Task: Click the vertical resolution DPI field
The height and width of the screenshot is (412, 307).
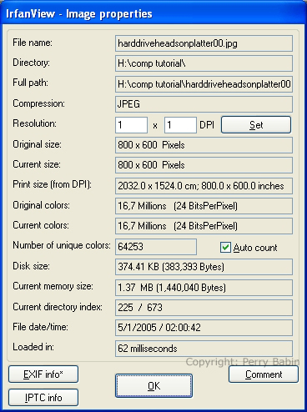Action: point(180,125)
